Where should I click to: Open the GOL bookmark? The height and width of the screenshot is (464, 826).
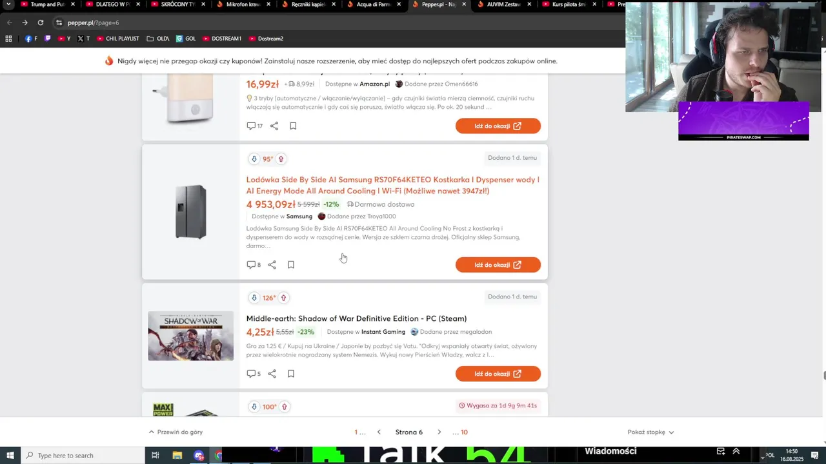tap(186, 39)
